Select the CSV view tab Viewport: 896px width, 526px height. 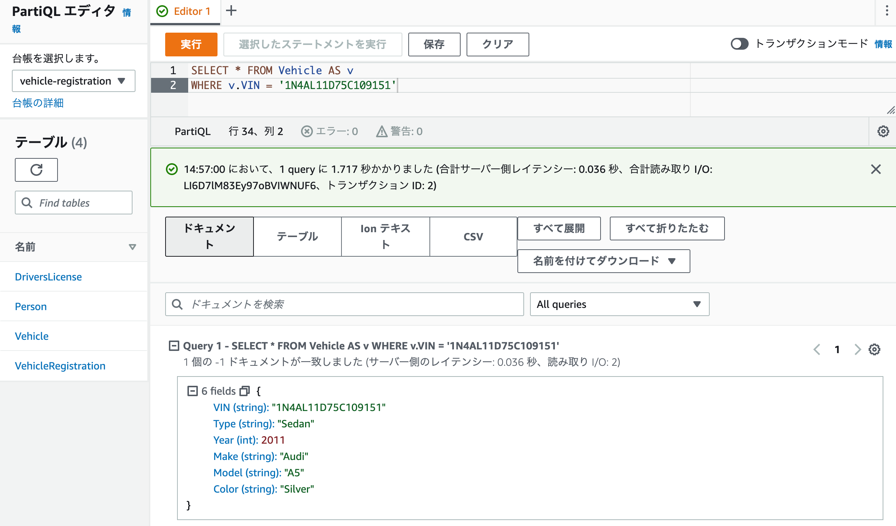[x=473, y=237]
